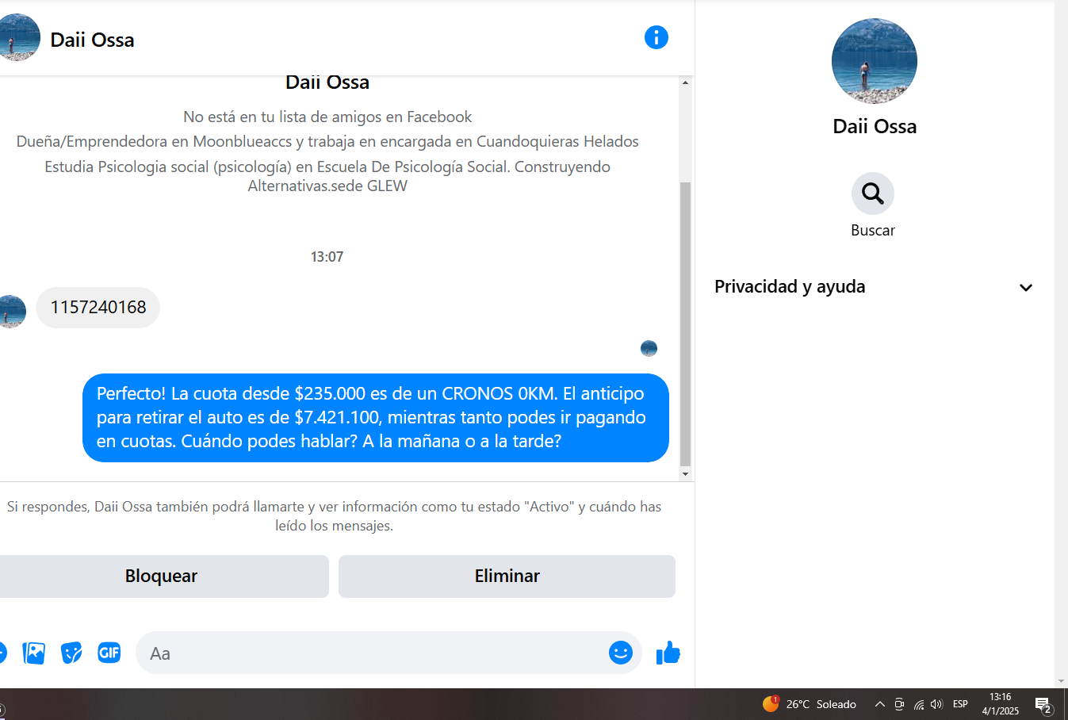
Task: Send a thumbs-up like
Action: click(x=668, y=653)
